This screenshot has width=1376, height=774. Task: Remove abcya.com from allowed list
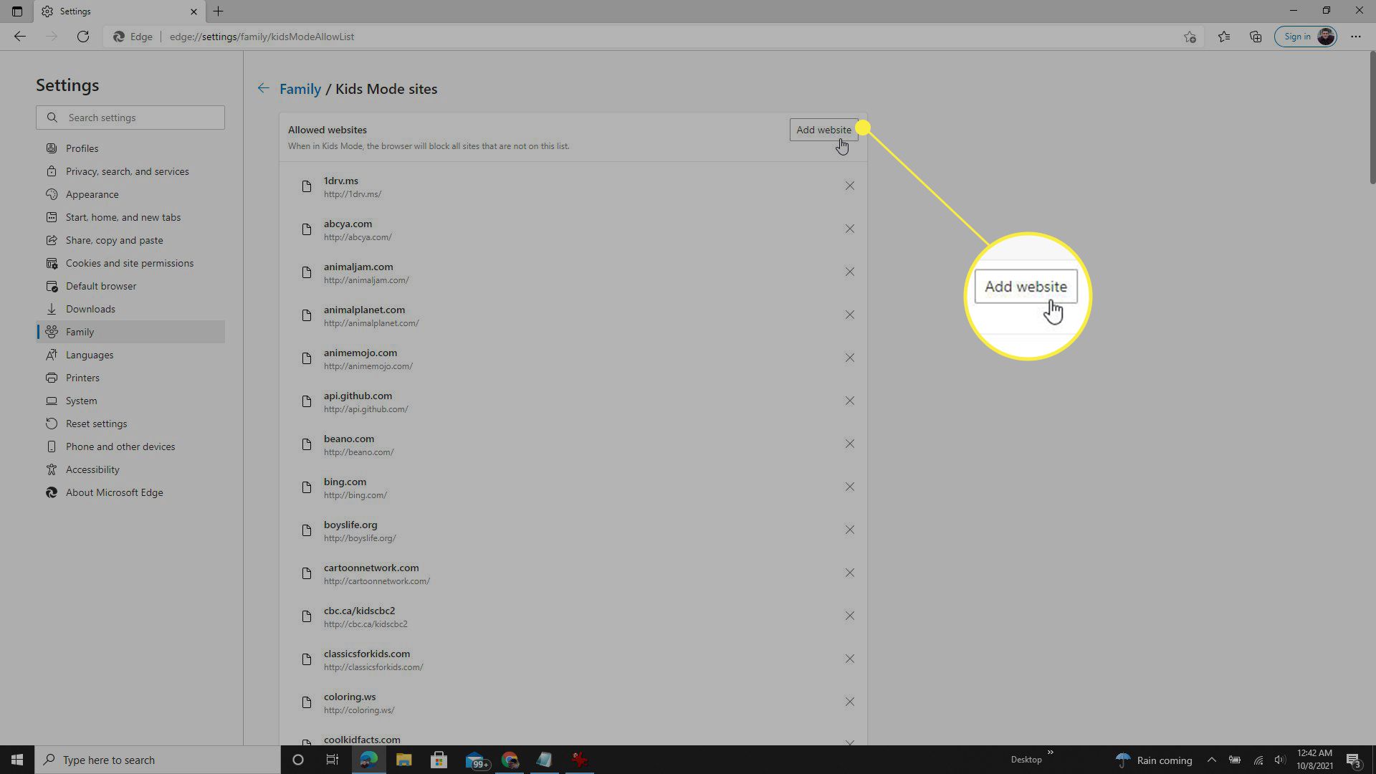(x=849, y=229)
